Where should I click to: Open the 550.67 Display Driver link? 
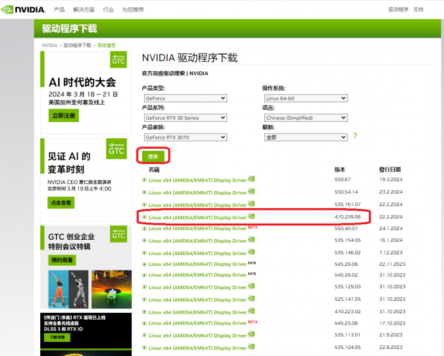(197, 180)
